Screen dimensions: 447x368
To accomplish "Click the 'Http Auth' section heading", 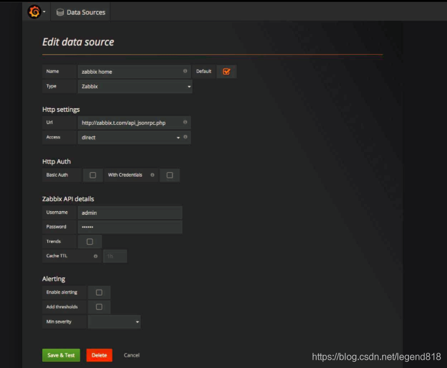I will [57, 161].
